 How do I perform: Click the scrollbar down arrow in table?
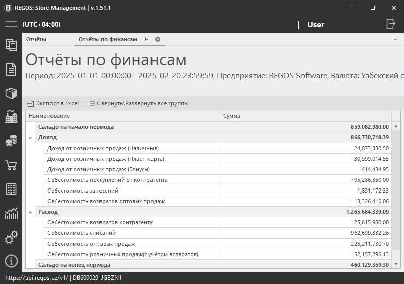pyautogui.click(x=396, y=264)
